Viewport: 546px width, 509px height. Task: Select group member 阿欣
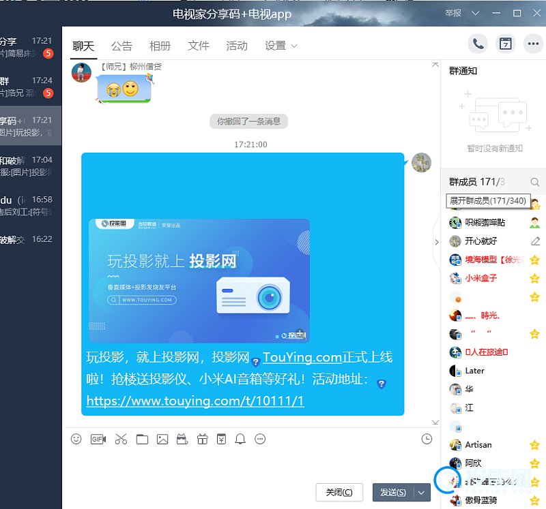click(473, 463)
